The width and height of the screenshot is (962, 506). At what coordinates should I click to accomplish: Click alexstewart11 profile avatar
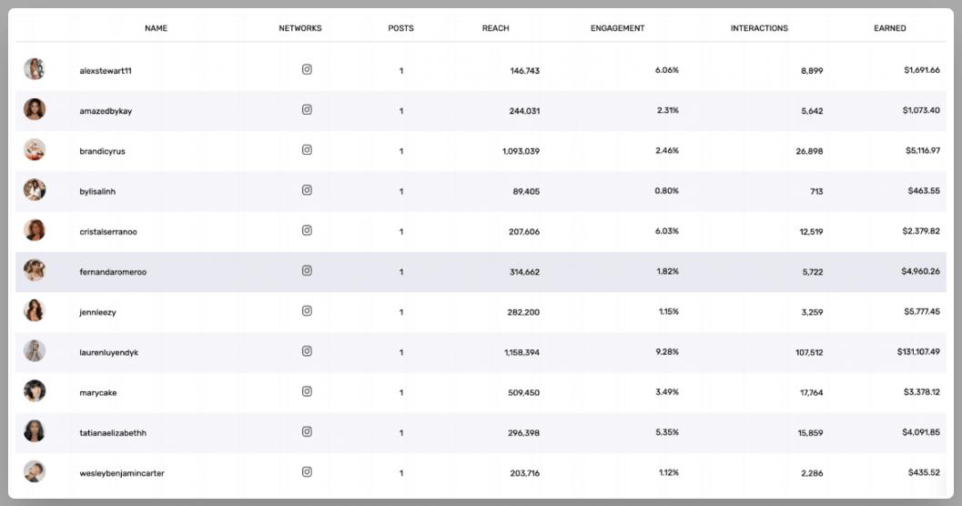[35, 69]
